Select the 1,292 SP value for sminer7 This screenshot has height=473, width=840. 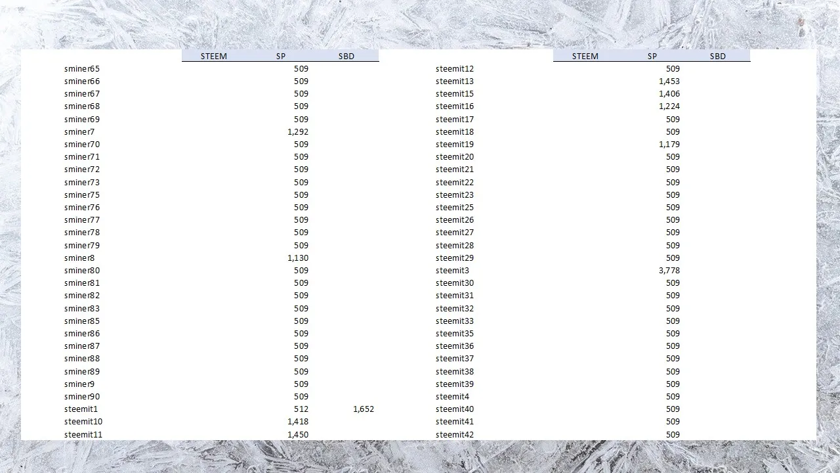(x=298, y=131)
